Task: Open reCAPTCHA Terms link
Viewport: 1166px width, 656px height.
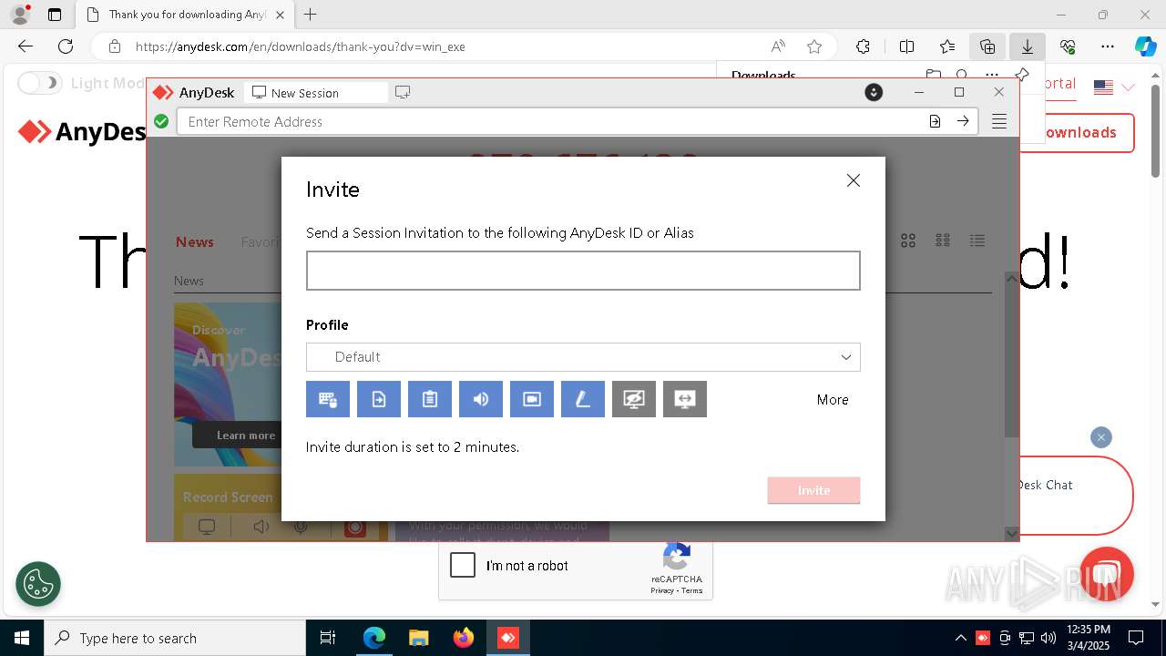Action: [692, 590]
